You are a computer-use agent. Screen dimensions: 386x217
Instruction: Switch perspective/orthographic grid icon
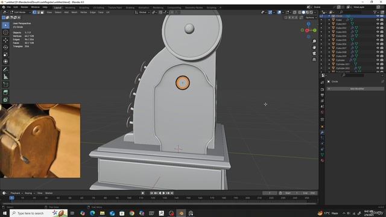pos(314,60)
